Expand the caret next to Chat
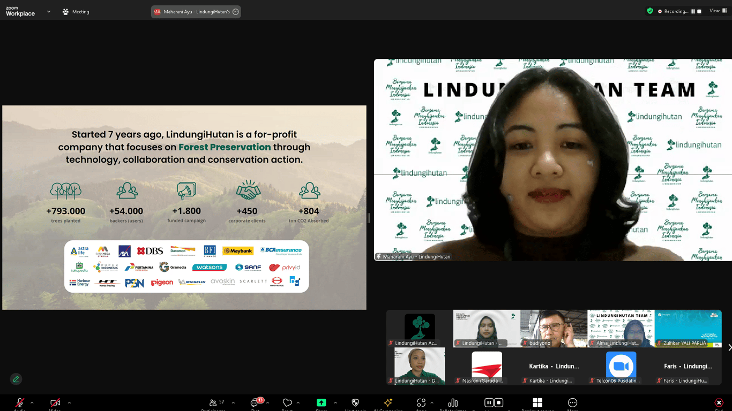The image size is (732, 411). [x=267, y=402]
